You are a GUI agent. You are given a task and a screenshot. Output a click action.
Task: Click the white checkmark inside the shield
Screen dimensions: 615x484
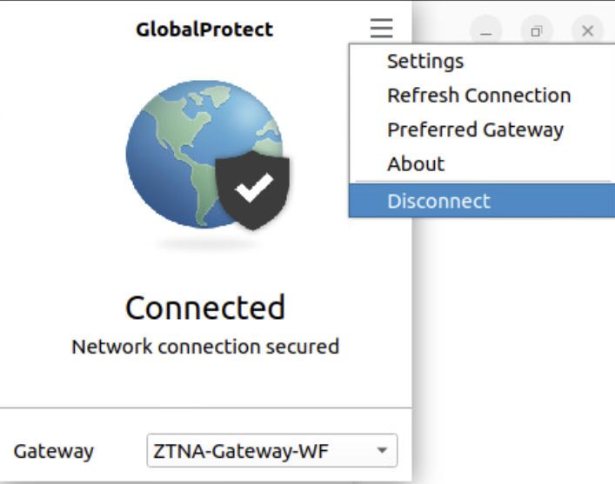coord(254,186)
